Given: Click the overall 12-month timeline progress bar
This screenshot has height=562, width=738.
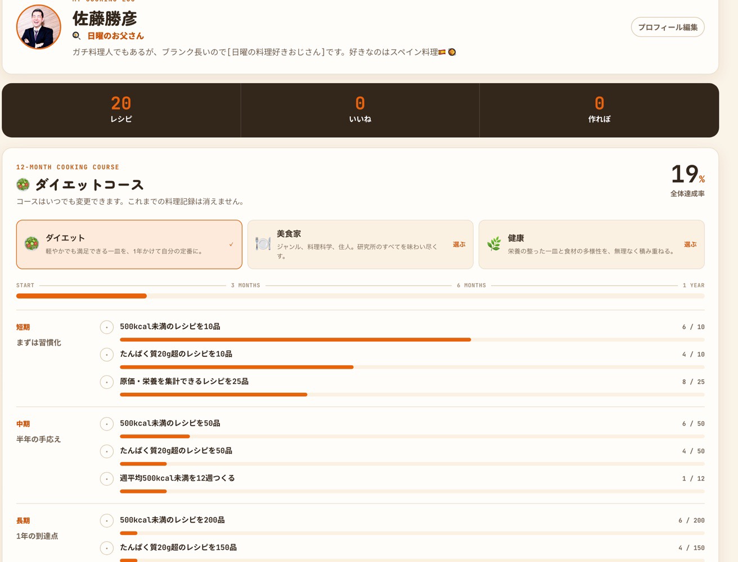Looking at the screenshot, I should pos(361,296).
